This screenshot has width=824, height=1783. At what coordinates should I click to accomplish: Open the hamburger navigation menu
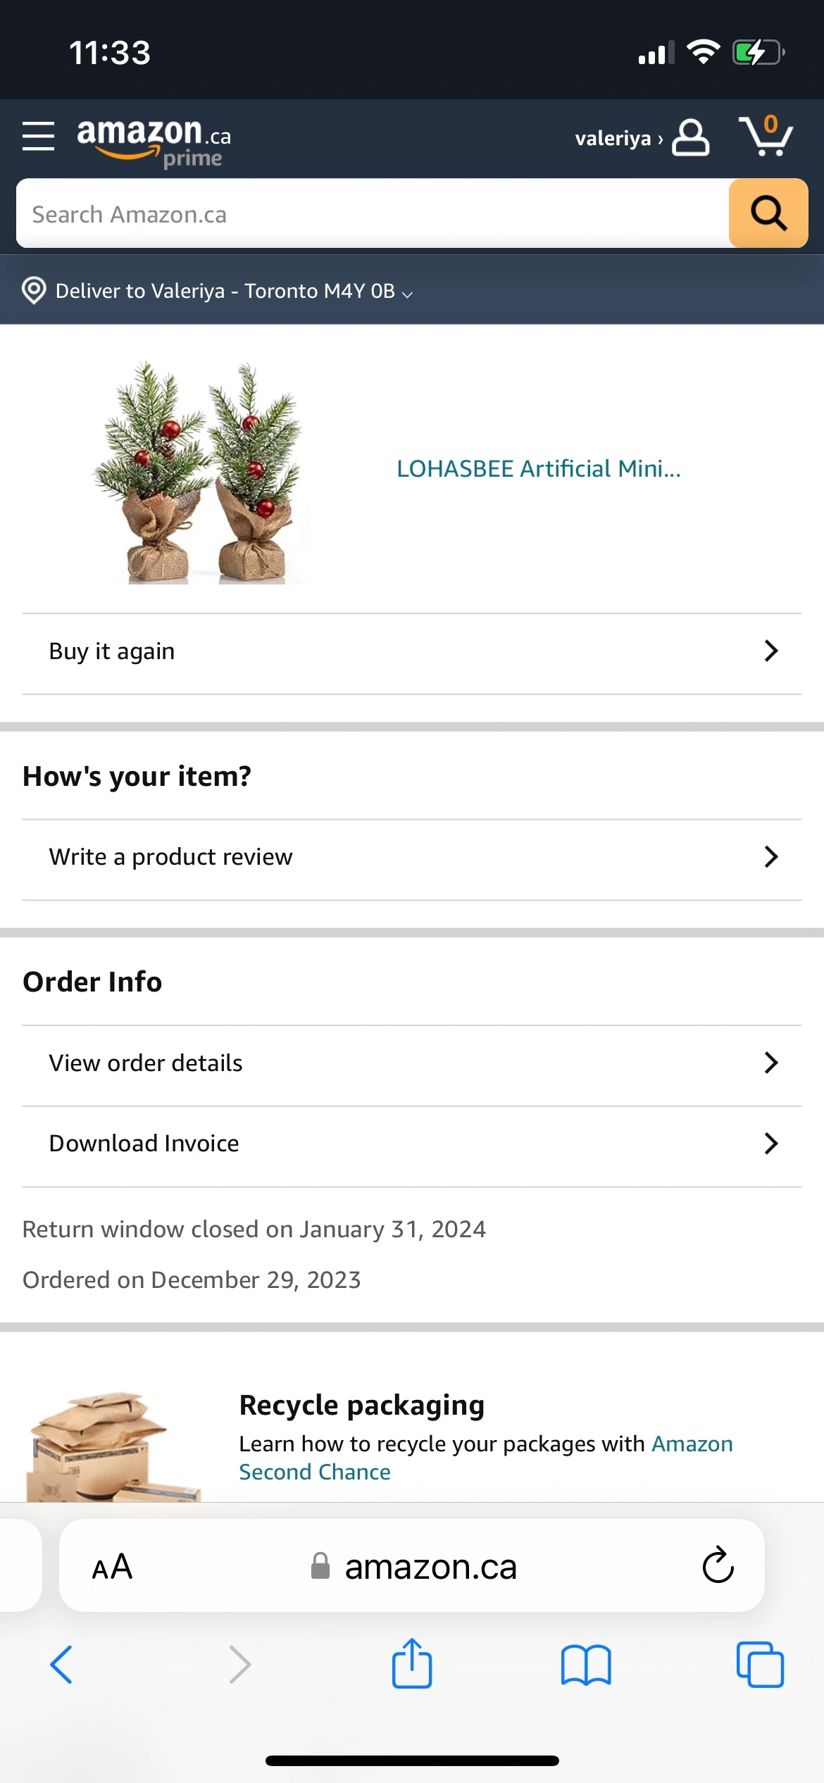coord(38,136)
